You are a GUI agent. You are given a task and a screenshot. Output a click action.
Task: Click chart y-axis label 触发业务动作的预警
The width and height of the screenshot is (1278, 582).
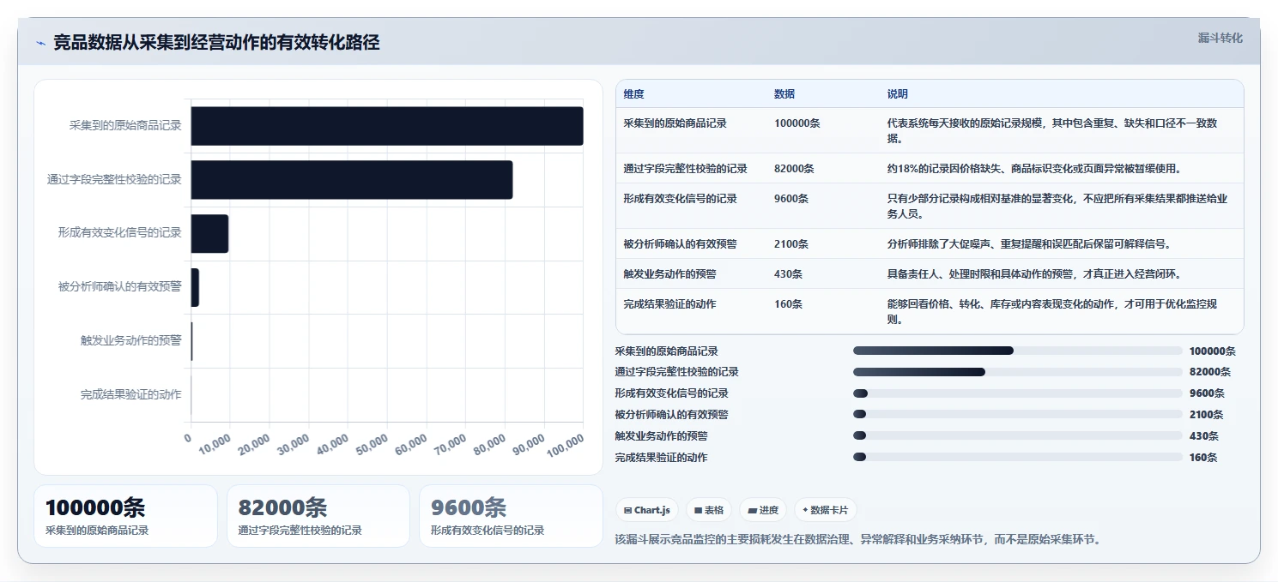pos(131,341)
